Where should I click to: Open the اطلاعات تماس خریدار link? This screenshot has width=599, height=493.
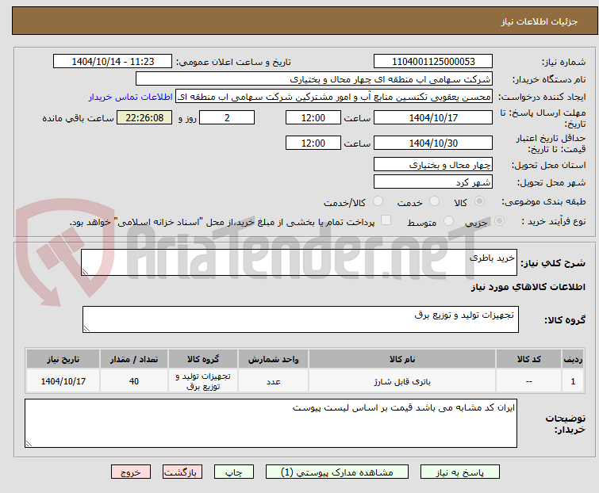[131, 97]
